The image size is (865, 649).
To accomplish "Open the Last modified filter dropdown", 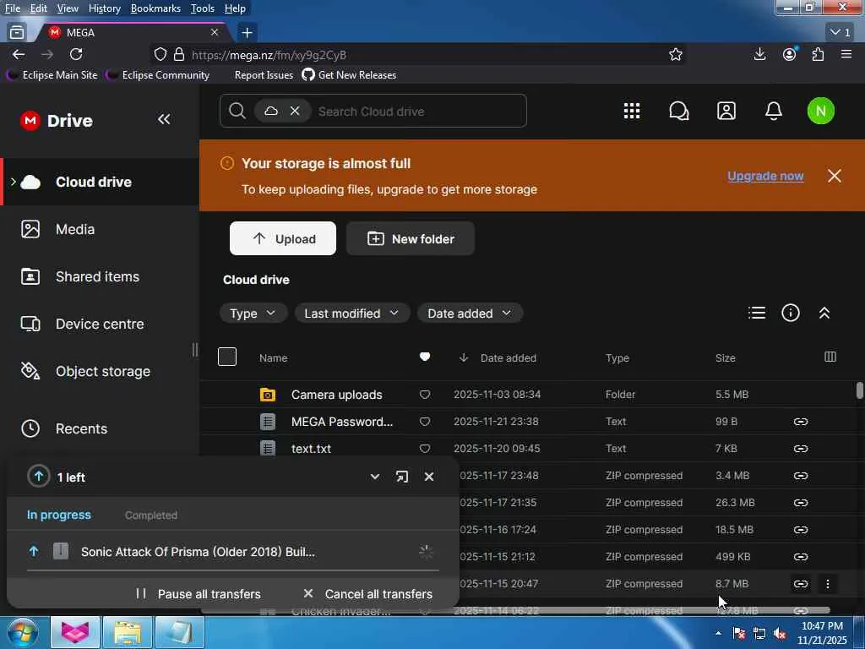I will pyautogui.click(x=351, y=313).
